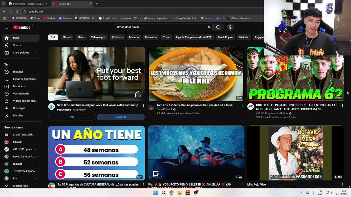Open Ver más tarde in sidebar
This screenshot has width=351, height=197.
[21, 94]
